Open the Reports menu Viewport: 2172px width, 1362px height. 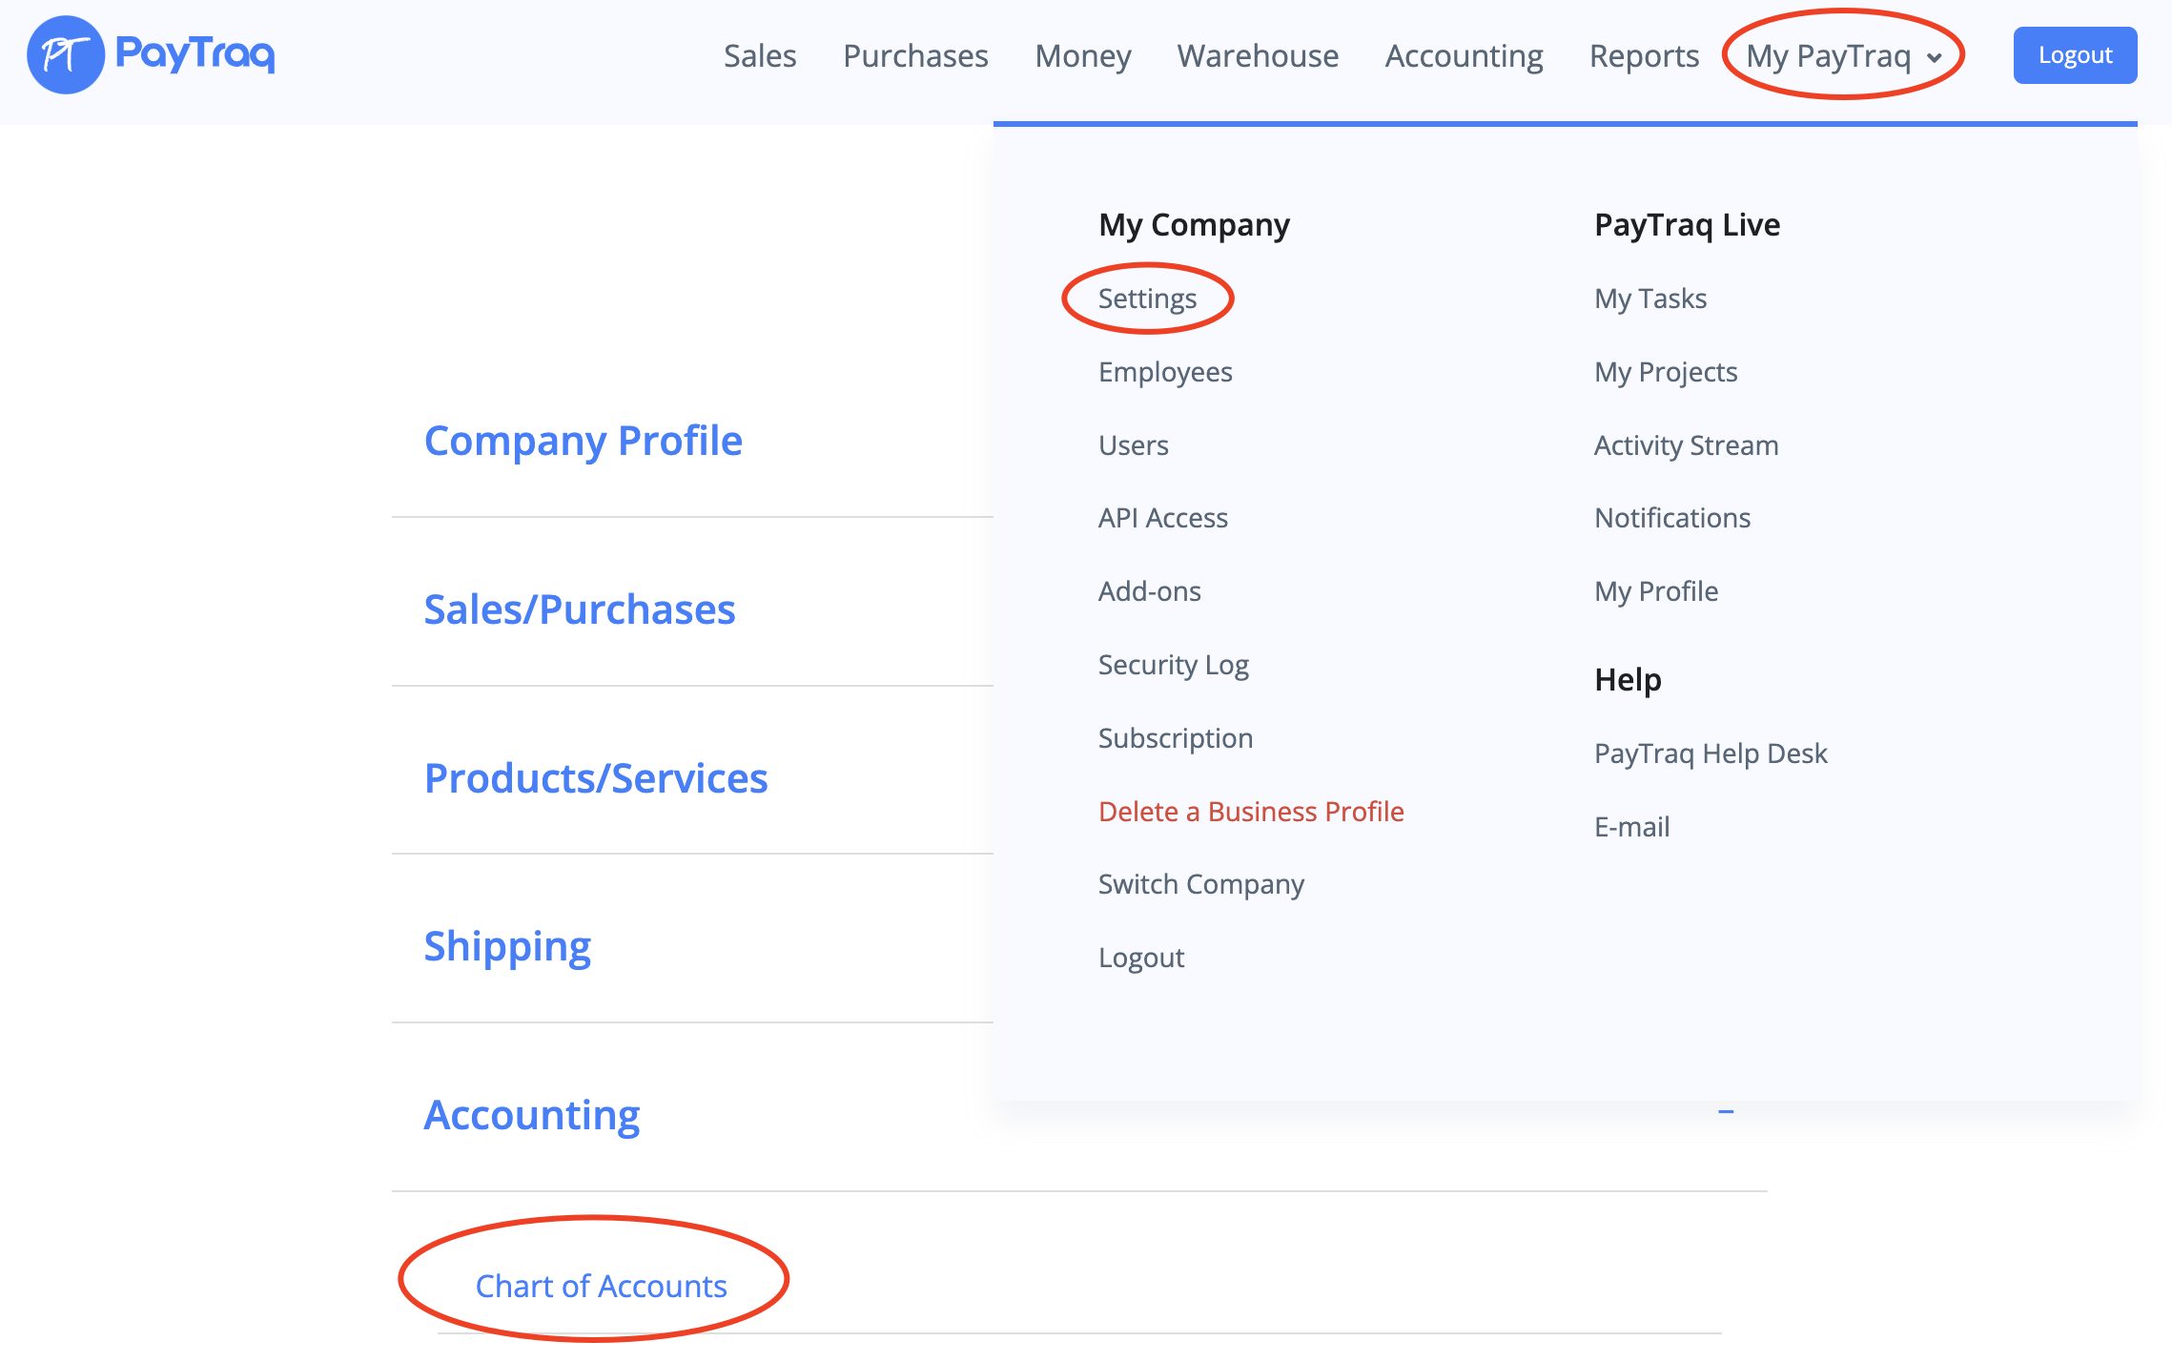pos(1643,55)
